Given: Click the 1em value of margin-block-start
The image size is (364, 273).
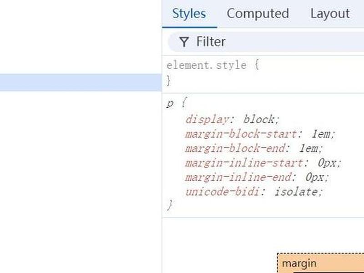Looking at the screenshot, I should click(321, 134).
